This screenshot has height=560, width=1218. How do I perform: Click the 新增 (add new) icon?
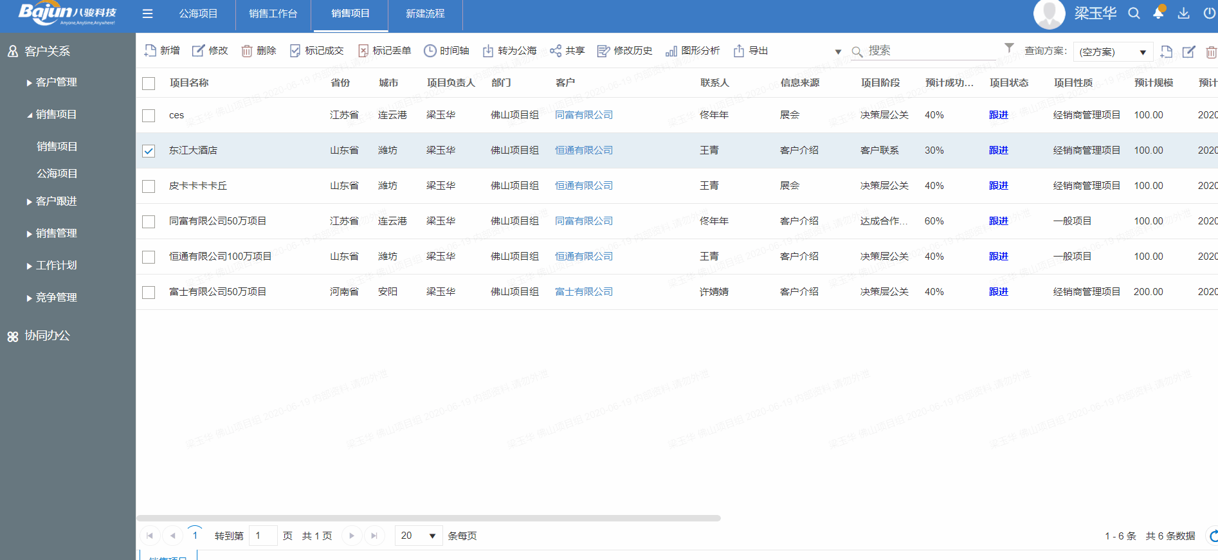point(150,51)
